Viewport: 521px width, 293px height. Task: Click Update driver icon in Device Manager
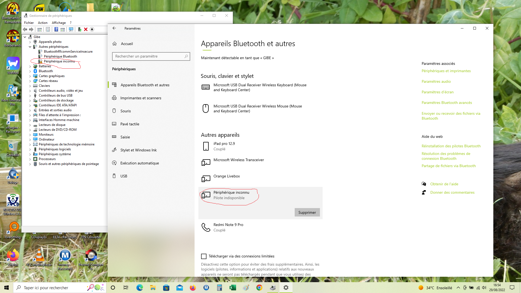[80, 29]
